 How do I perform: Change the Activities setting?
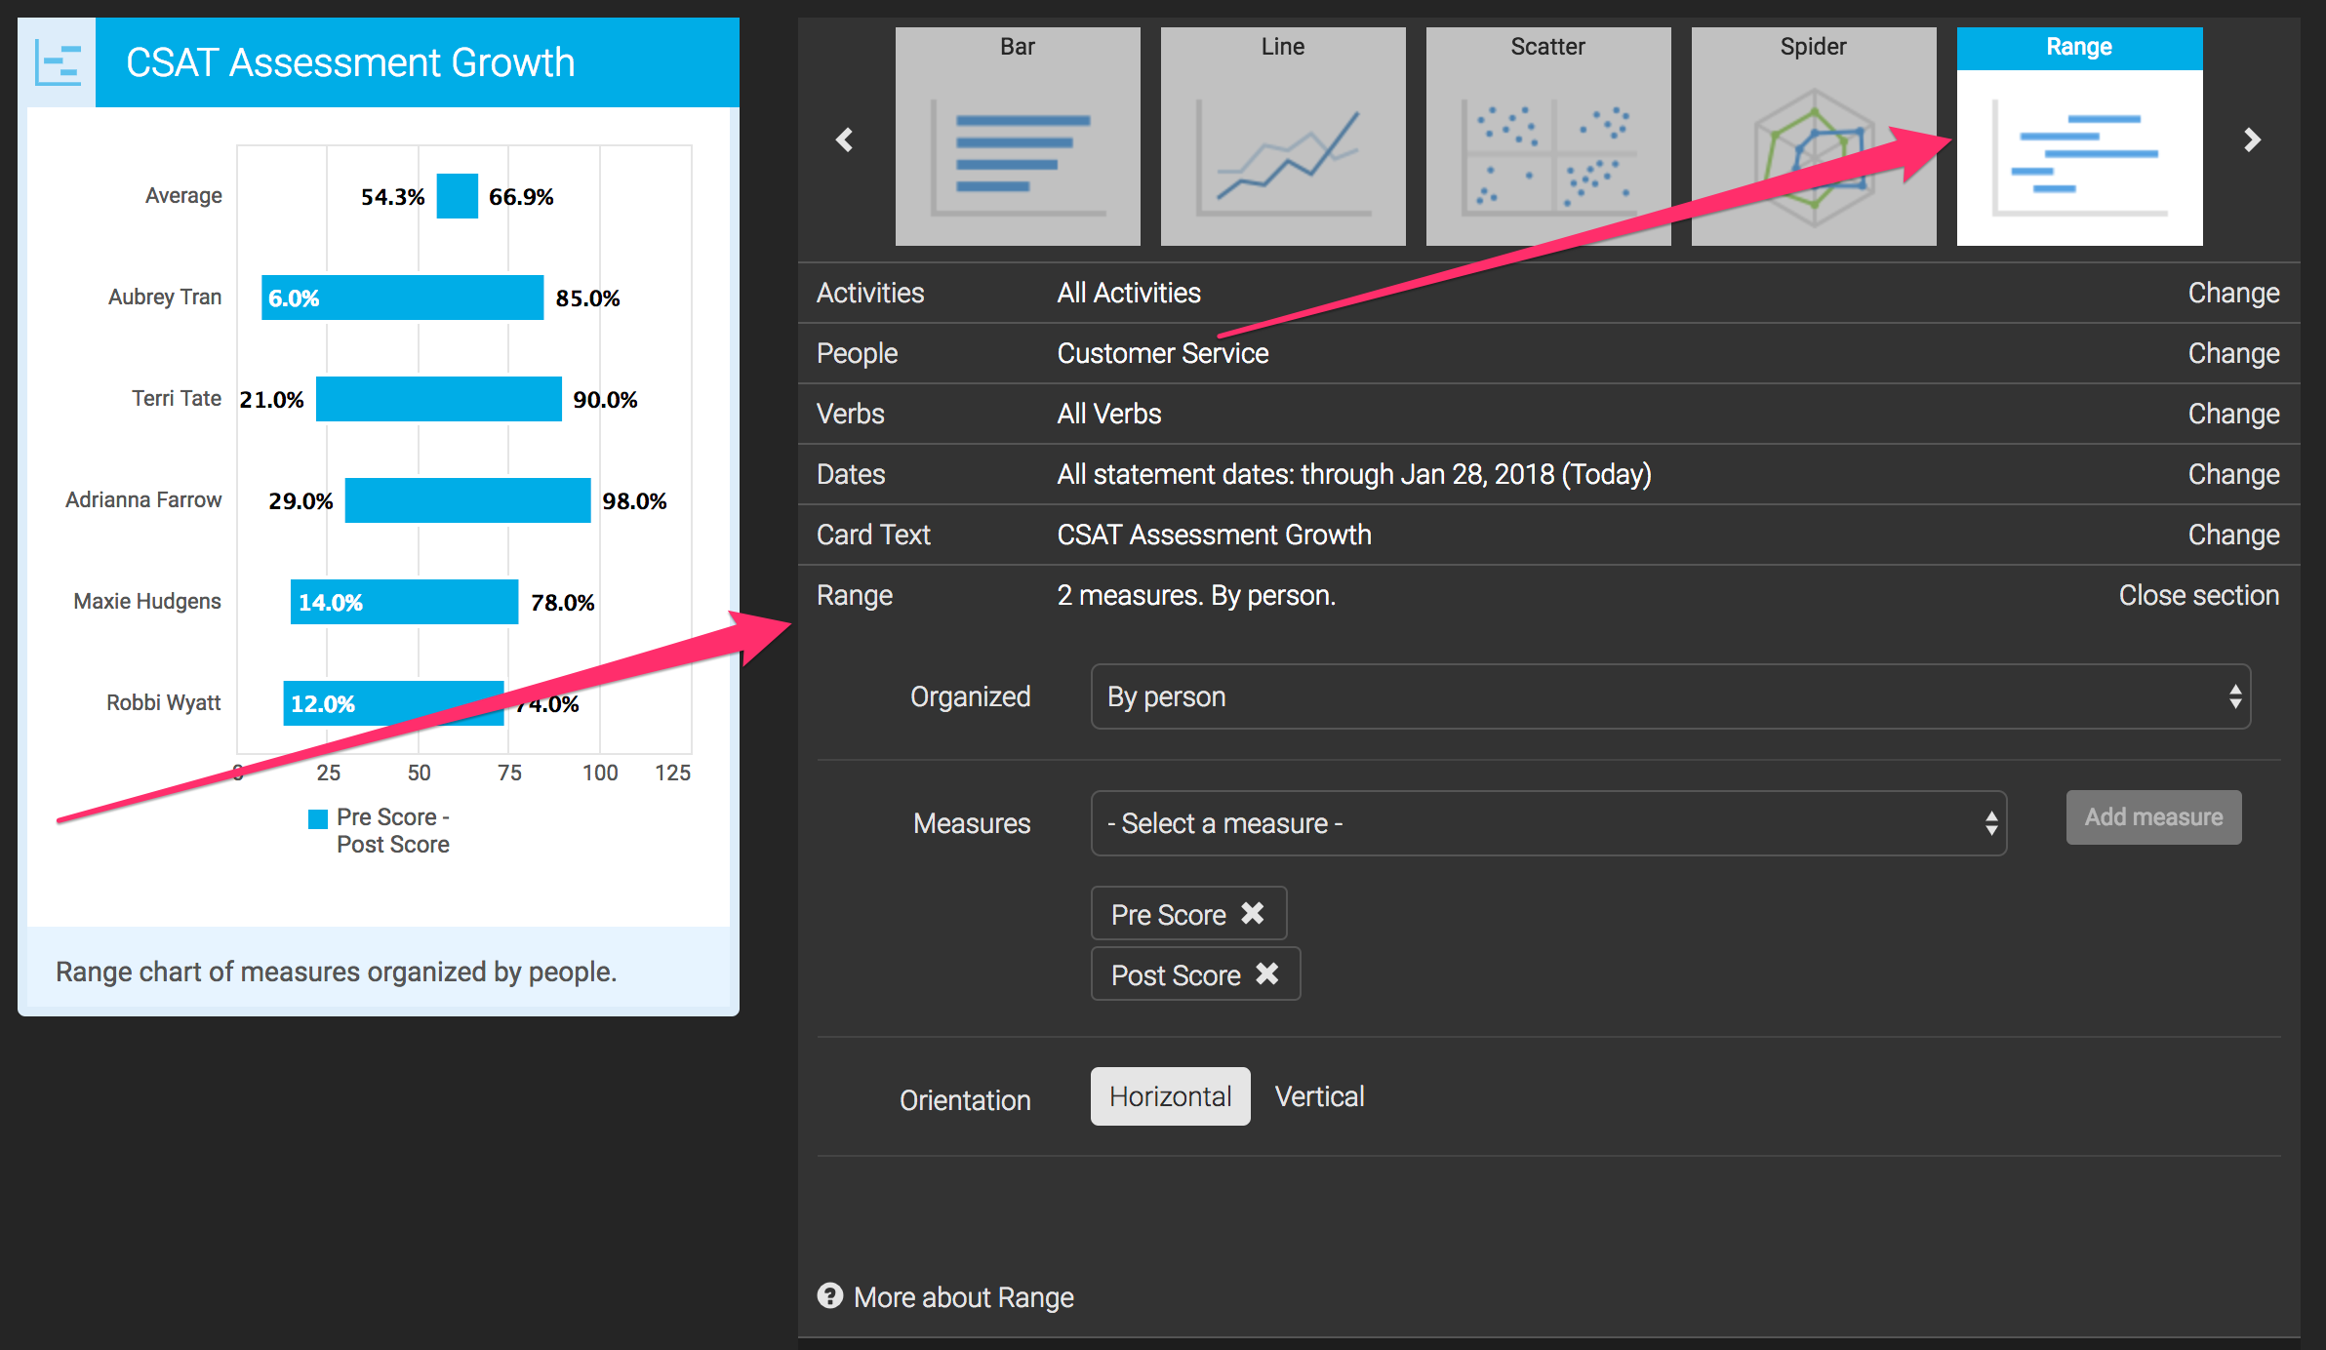coord(2233,293)
